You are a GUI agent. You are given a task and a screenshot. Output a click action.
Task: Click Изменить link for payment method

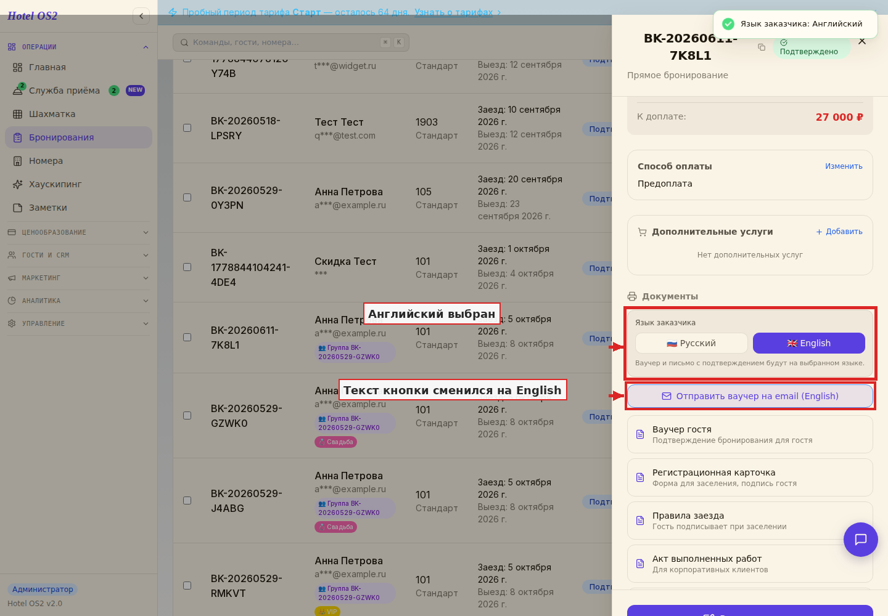click(x=844, y=166)
